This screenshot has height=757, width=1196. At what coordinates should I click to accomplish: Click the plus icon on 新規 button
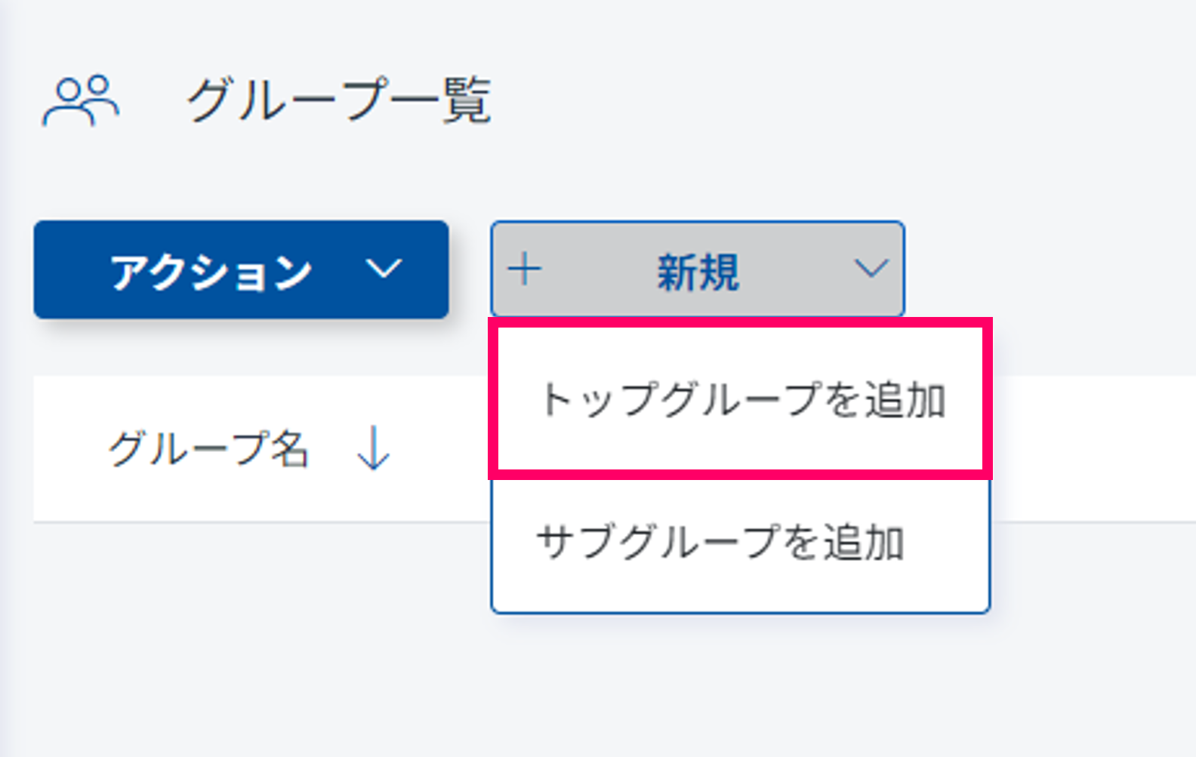[x=525, y=269]
